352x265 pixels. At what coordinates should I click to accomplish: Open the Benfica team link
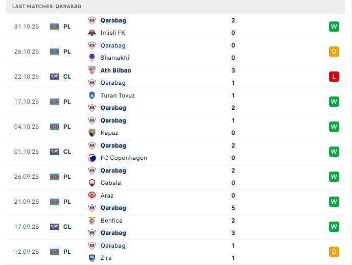[111, 221]
